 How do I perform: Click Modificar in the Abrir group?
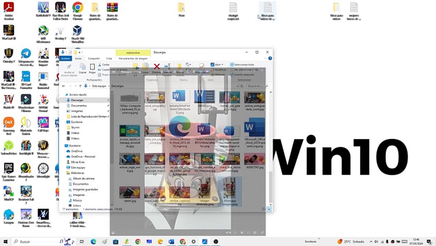pyautogui.click(x=218, y=70)
